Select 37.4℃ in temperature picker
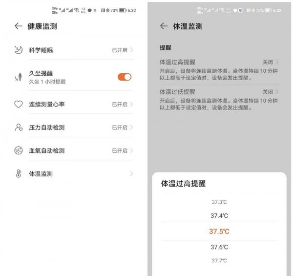The height and width of the screenshot is (276, 293). click(x=219, y=216)
